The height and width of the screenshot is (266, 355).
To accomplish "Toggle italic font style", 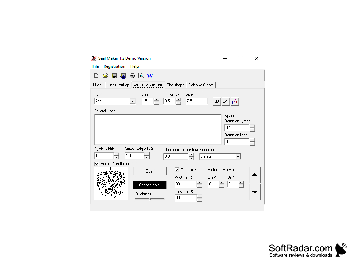I will pos(226,101).
